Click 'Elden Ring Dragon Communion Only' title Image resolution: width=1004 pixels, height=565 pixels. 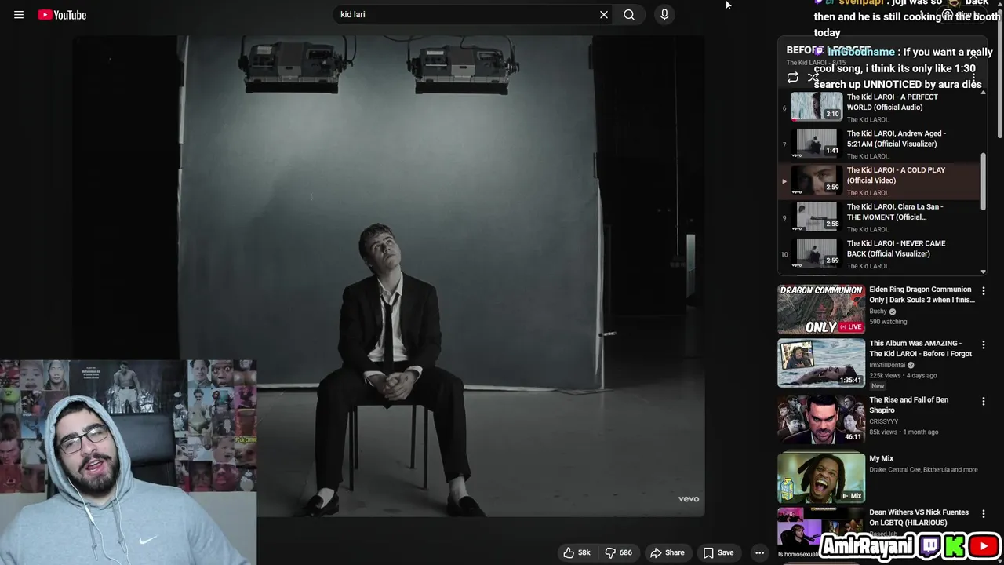tap(922, 294)
